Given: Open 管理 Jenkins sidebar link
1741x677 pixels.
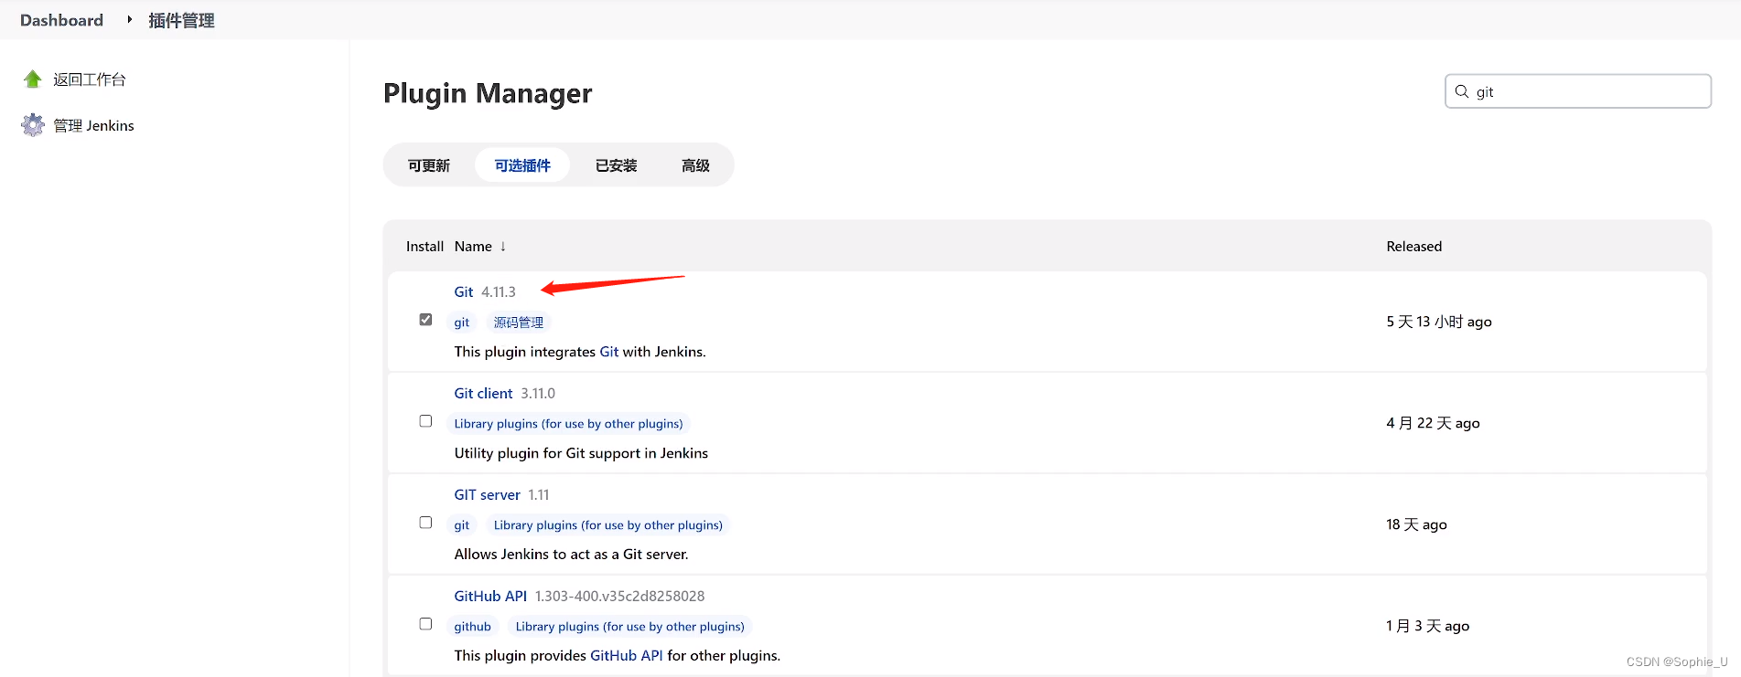Looking at the screenshot, I should pos(93,125).
